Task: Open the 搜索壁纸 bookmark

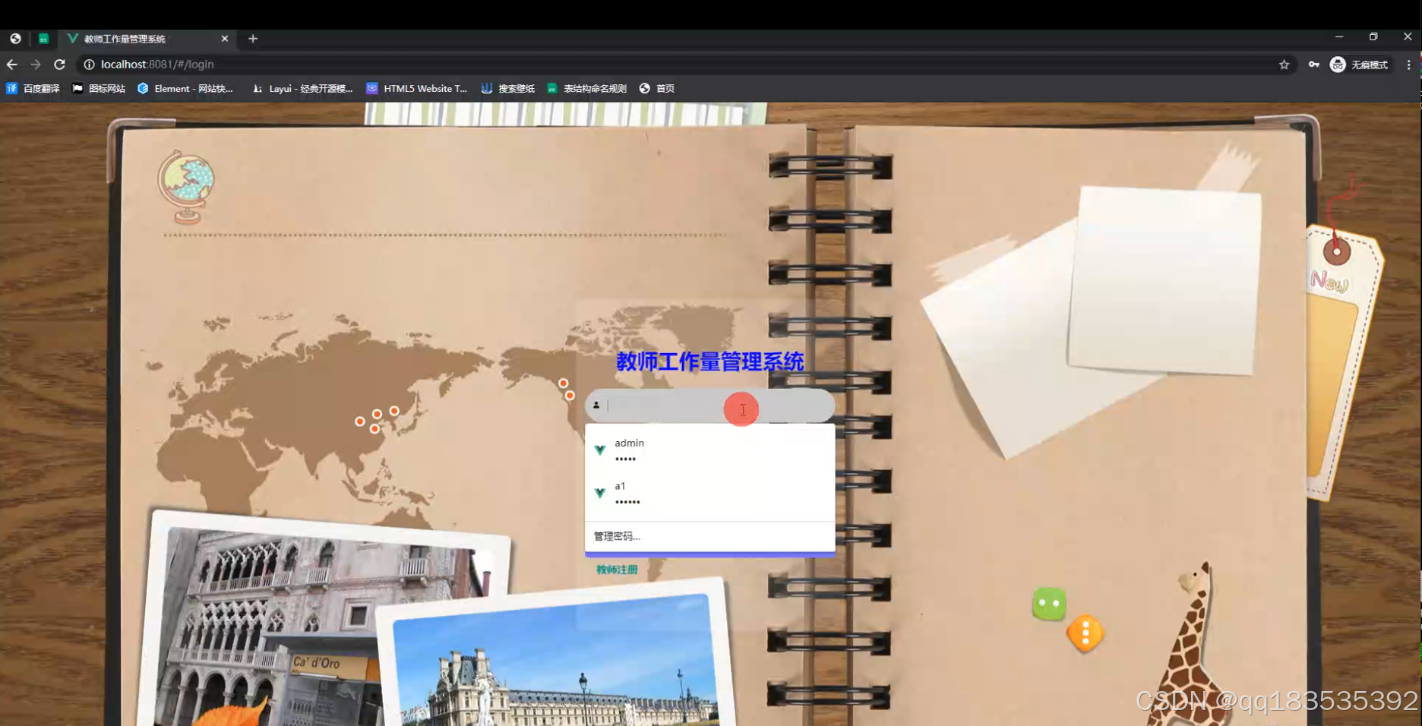Action: tap(507, 88)
